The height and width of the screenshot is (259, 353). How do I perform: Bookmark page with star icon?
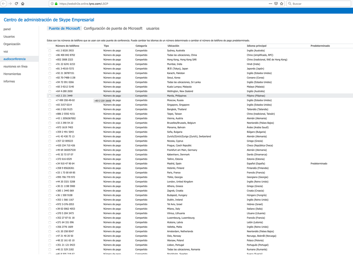point(281,4)
